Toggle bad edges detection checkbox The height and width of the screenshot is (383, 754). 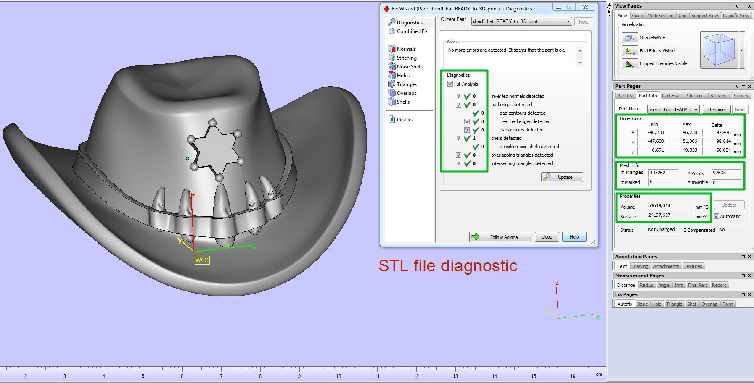[x=458, y=105]
